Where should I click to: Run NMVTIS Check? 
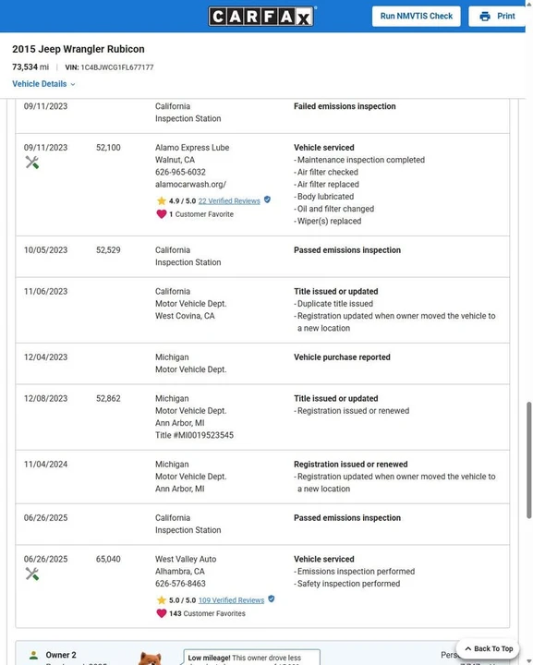[x=416, y=16]
